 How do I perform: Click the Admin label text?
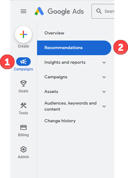tap(23, 157)
